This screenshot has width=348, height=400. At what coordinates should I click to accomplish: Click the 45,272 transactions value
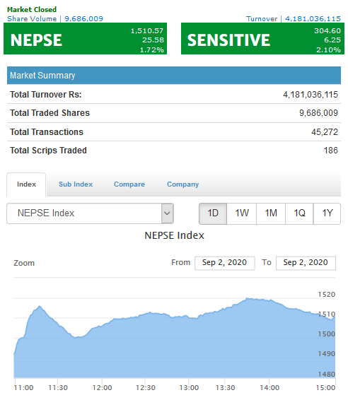click(325, 132)
